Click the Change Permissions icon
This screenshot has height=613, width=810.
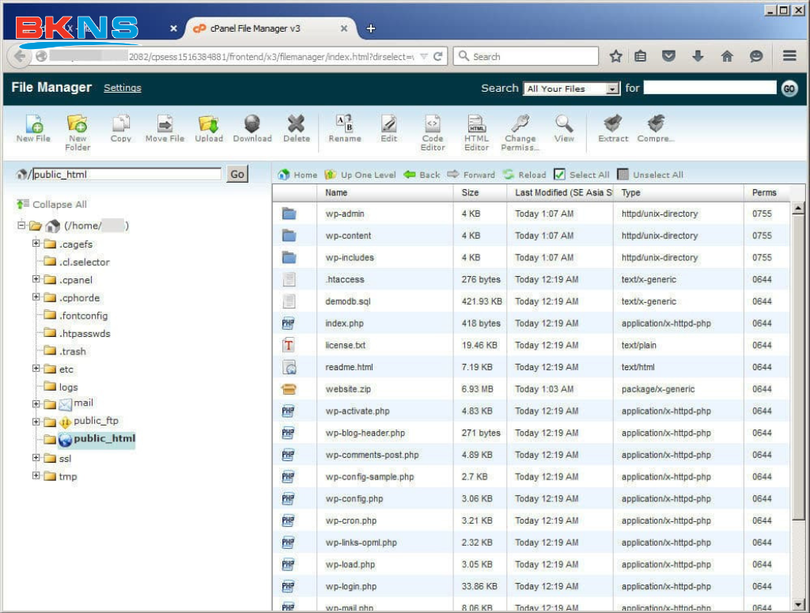pos(520,124)
